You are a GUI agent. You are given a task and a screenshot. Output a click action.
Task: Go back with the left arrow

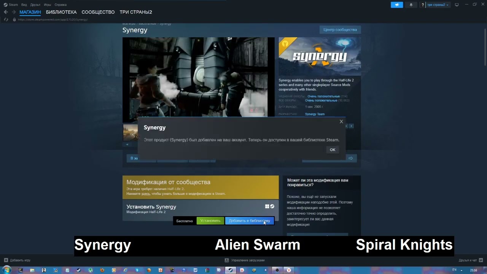(x=6, y=12)
